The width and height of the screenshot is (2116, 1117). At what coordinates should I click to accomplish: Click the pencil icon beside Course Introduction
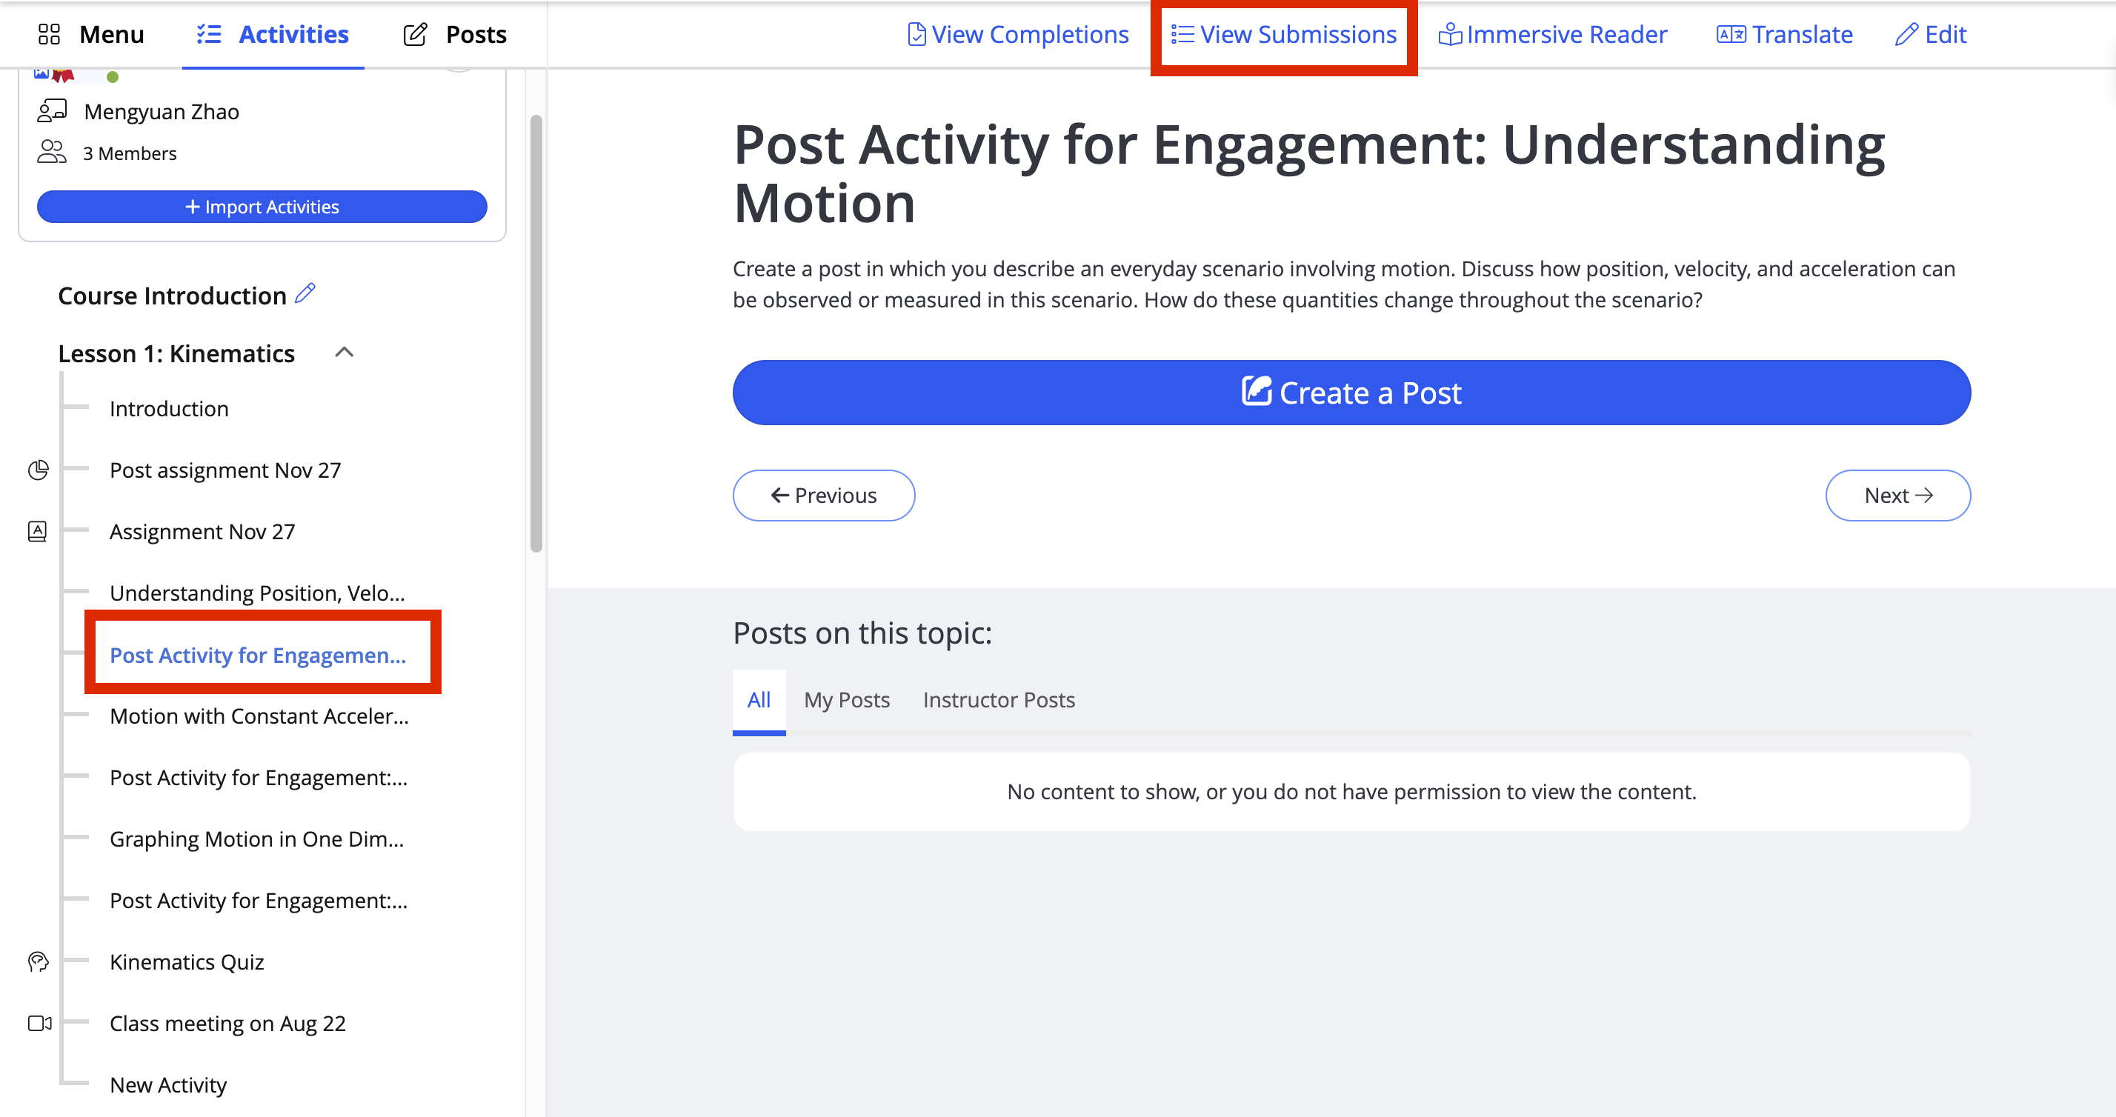pyautogui.click(x=305, y=293)
